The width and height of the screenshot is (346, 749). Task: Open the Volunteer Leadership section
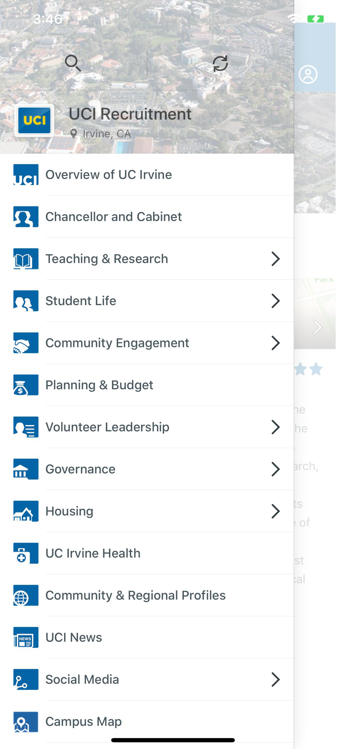pyautogui.click(x=147, y=427)
